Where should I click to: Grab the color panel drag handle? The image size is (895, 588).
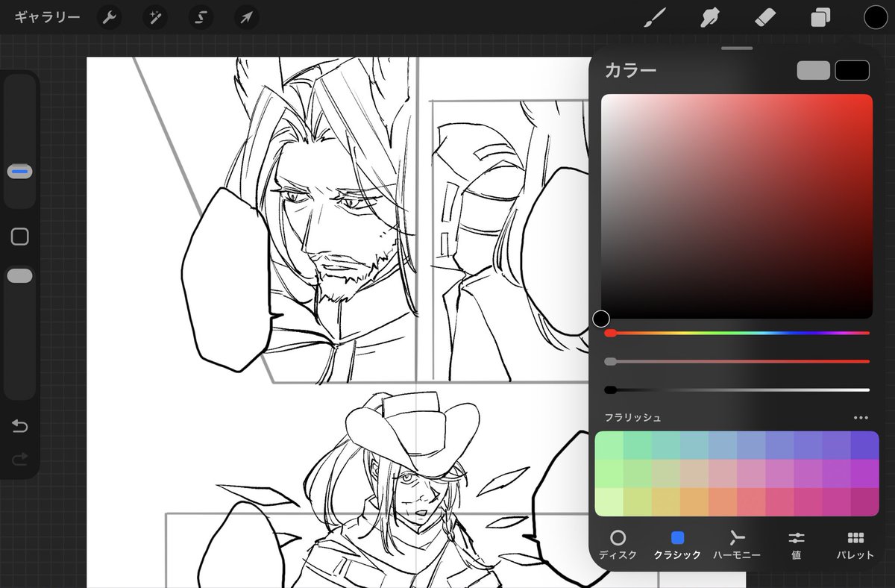737,49
